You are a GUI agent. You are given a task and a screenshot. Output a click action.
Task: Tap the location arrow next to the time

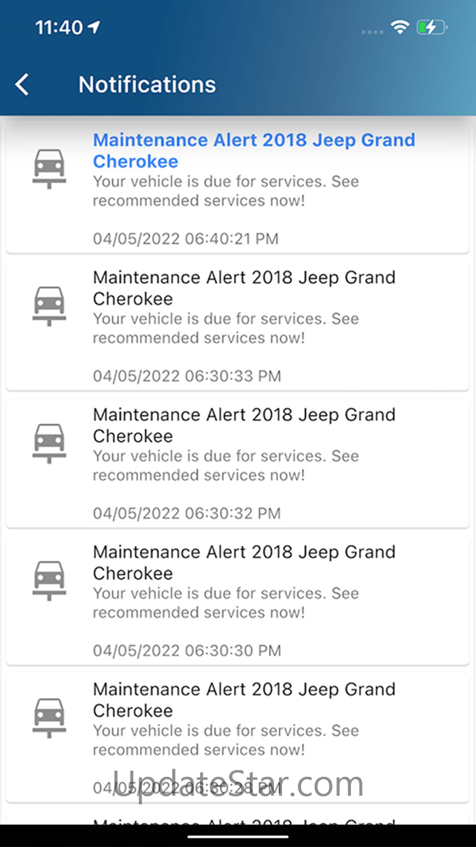[93, 27]
